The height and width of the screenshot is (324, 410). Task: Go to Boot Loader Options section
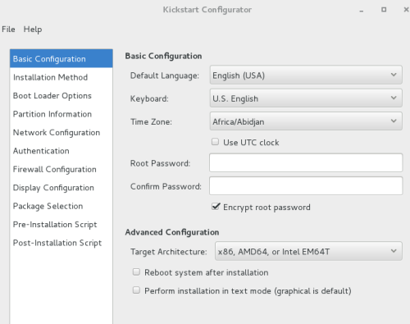[61, 96]
